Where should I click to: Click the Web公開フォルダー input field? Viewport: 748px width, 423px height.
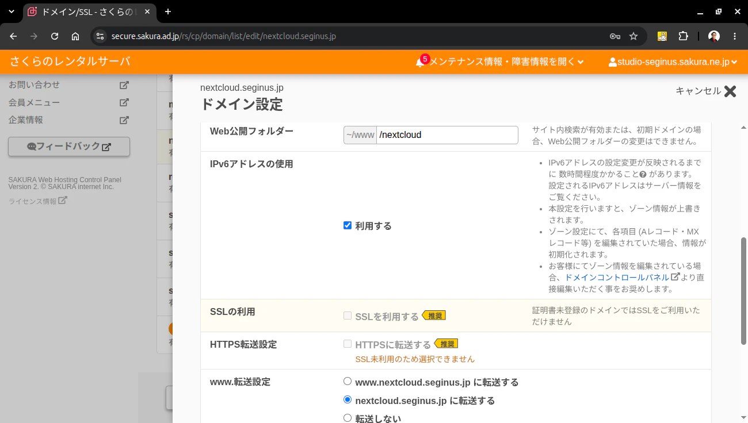pos(447,135)
